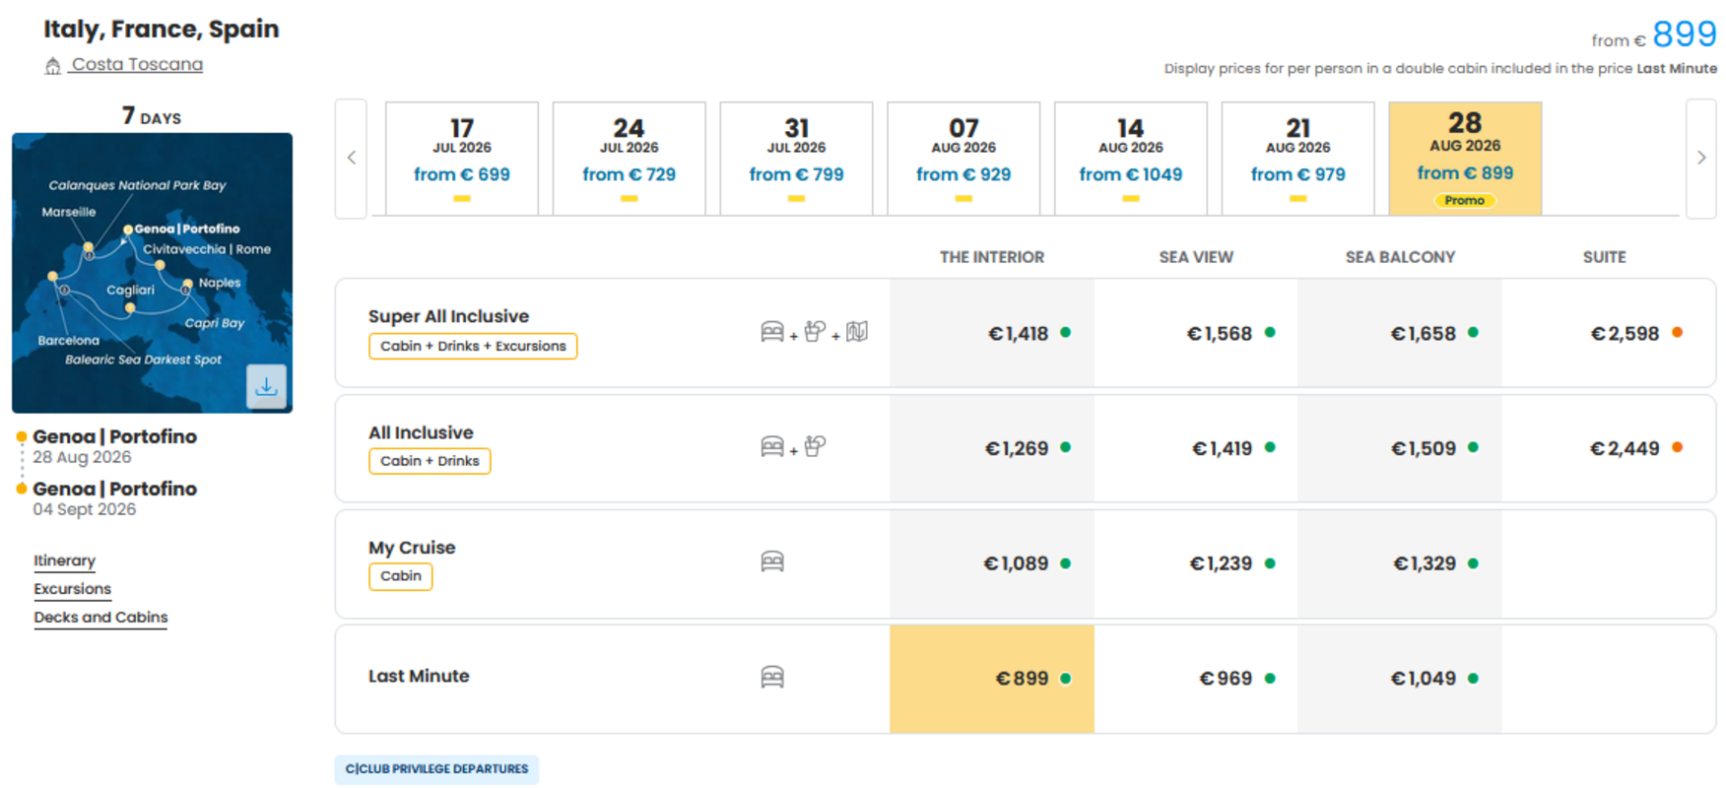Show later departure dates with right arrow
1726x788 pixels.
coord(1701,158)
